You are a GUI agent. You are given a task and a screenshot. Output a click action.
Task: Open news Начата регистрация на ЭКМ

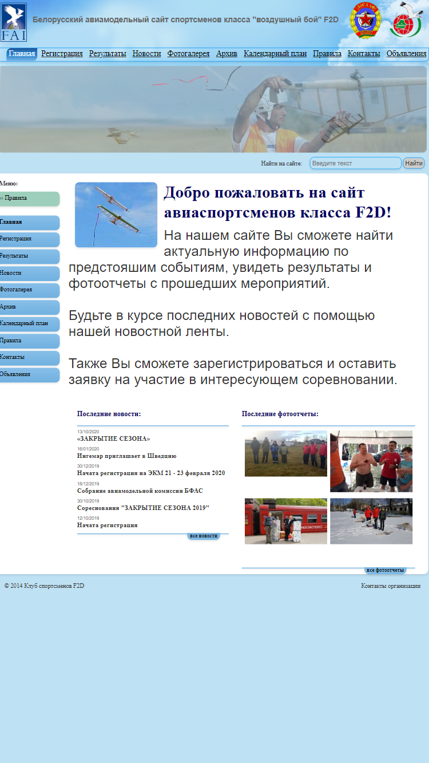tap(151, 473)
